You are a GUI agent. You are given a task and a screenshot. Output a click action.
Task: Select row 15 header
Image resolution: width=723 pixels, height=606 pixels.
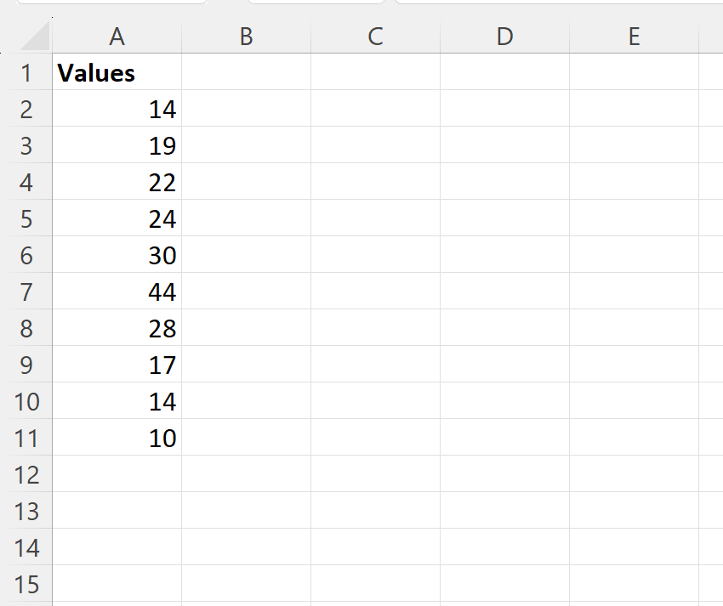[x=26, y=583]
